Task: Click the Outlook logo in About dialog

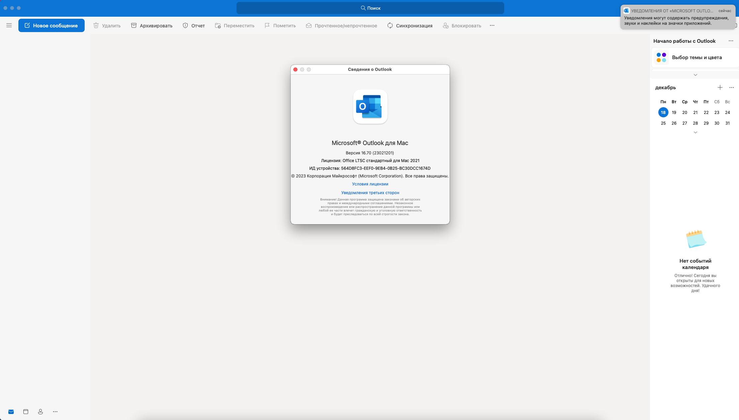Action: [x=370, y=107]
